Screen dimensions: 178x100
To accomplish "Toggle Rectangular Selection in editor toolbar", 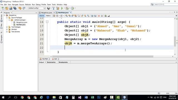I will 78,16.
